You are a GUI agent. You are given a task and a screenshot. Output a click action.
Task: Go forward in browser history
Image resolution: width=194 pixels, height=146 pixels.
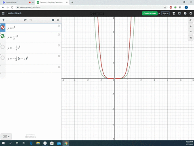point(8,7)
